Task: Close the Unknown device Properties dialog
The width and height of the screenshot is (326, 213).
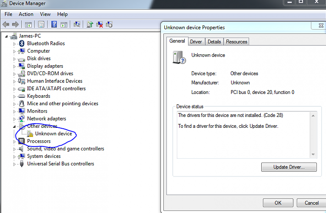Action: 321,26
